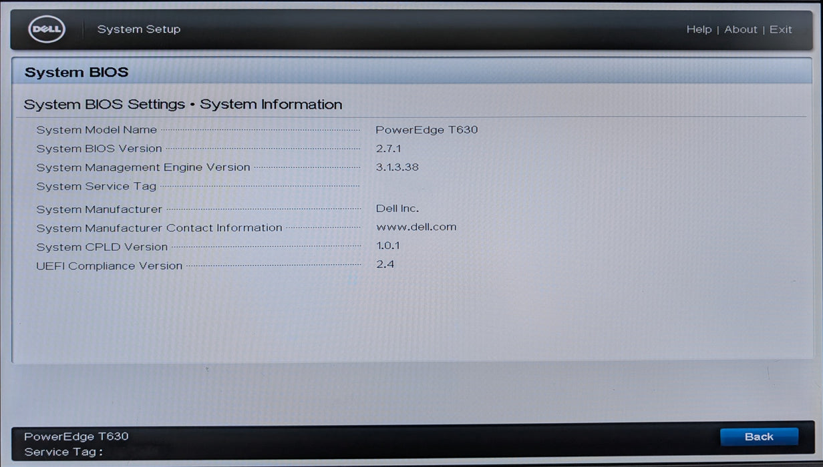823x467 pixels.
Task: Select the Dell Inc. manufacturer value
Action: pos(397,209)
